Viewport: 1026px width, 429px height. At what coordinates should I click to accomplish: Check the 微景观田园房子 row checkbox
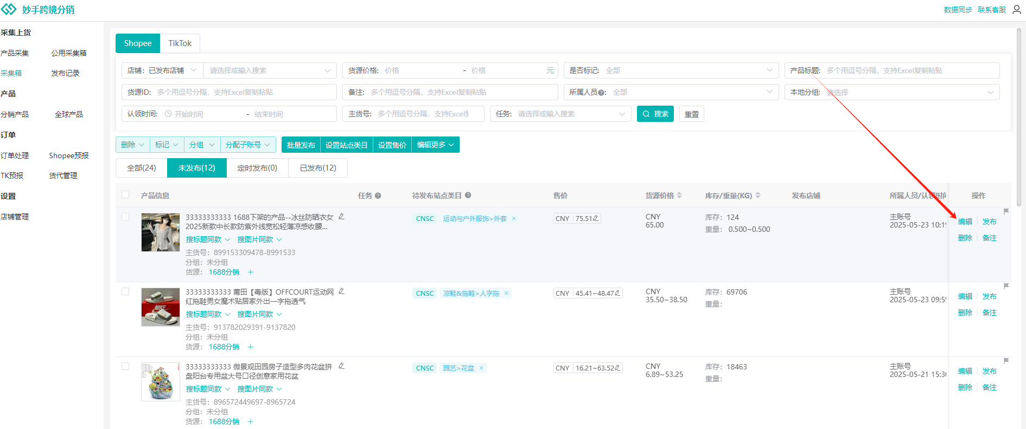click(x=125, y=366)
